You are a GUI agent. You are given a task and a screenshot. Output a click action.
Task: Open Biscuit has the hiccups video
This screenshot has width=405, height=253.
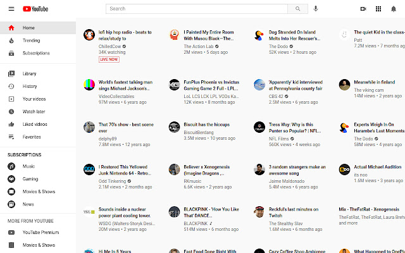(x=207, y=125)
